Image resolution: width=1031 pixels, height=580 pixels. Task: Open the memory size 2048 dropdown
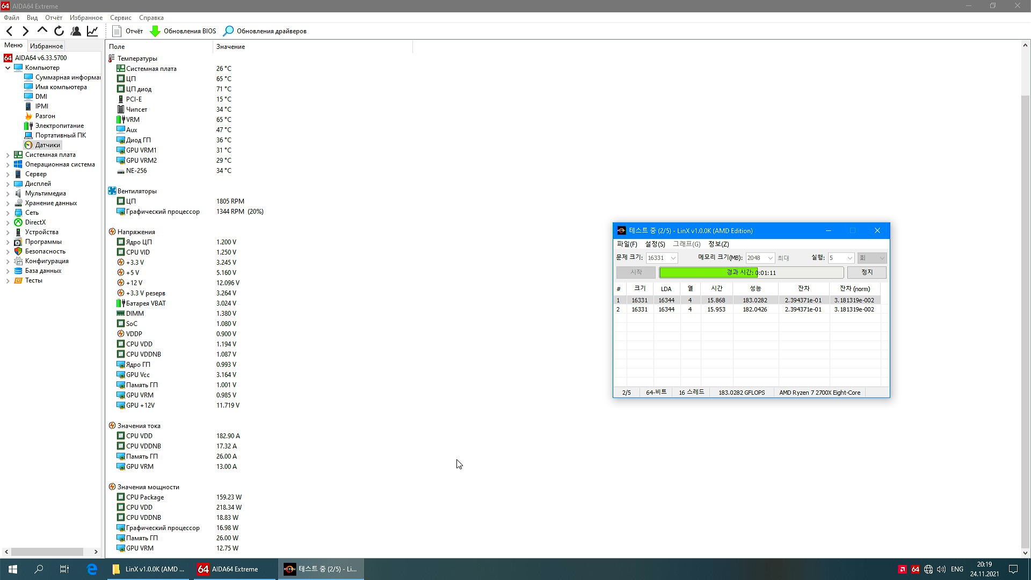tap(769, 258)
